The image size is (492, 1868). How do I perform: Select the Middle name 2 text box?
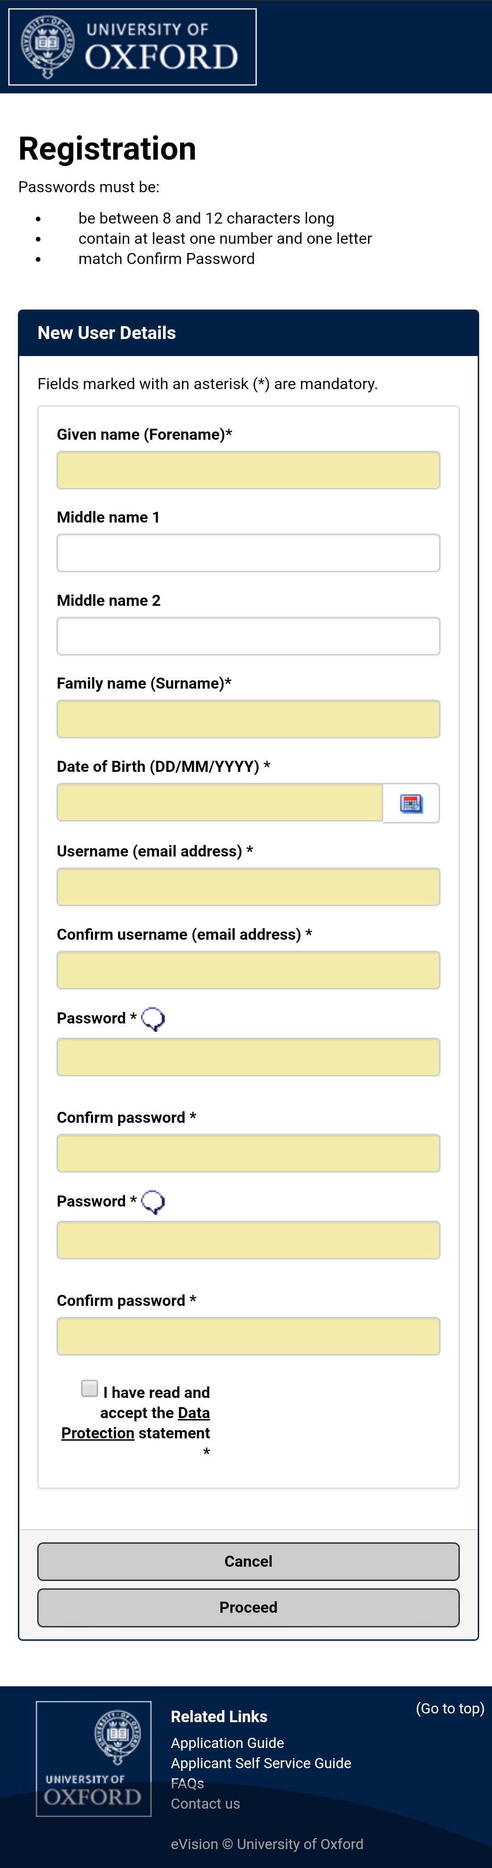pyautogui.click(x=248, y=636)
